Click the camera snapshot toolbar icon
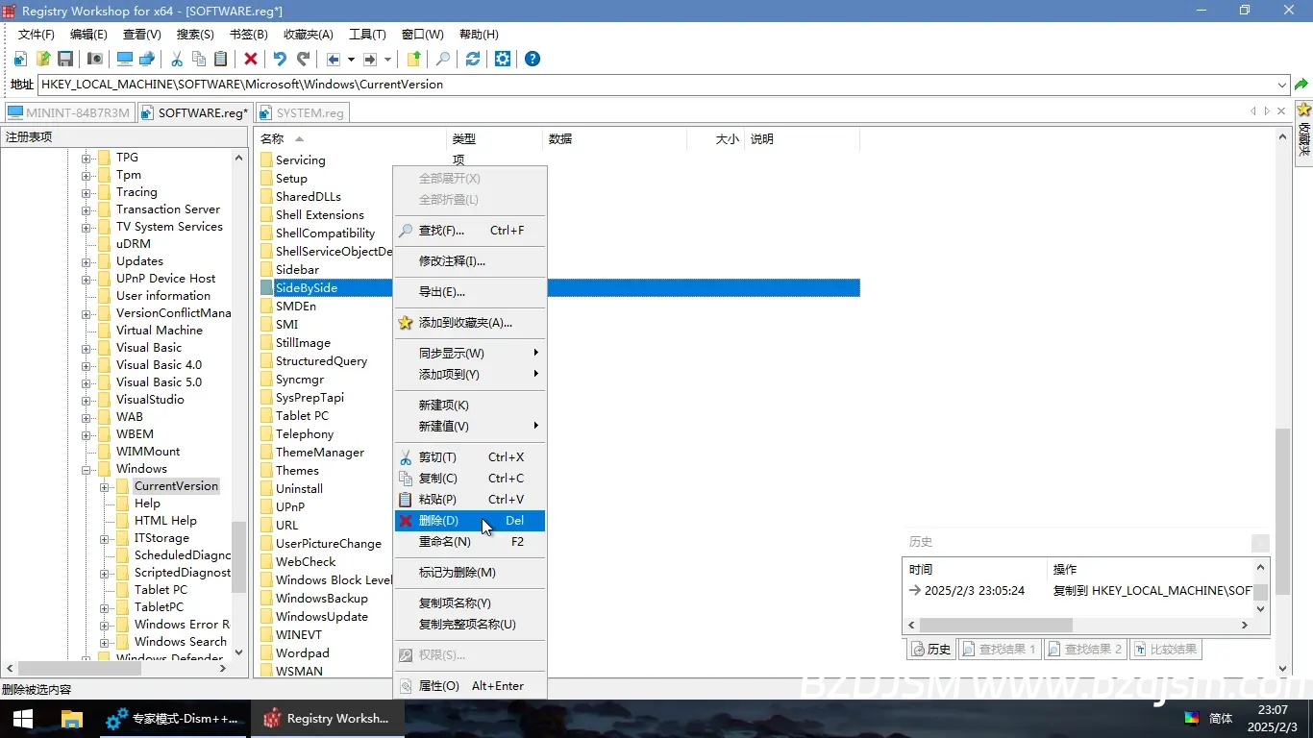The height and width of the screenshot is (738, 1313). tap(95, 59)
